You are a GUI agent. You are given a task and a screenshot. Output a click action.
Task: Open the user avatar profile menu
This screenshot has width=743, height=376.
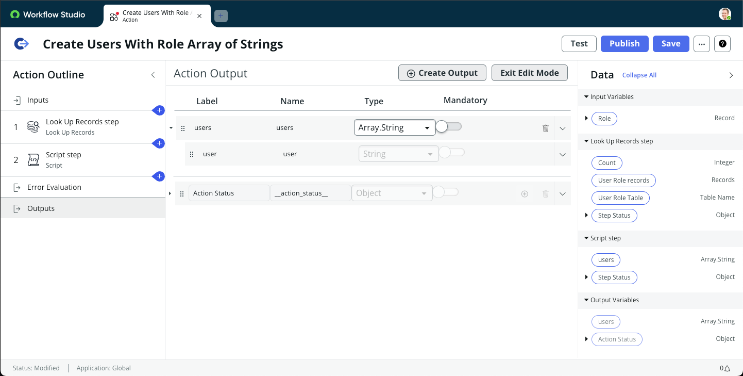click(x=725, y=14)
